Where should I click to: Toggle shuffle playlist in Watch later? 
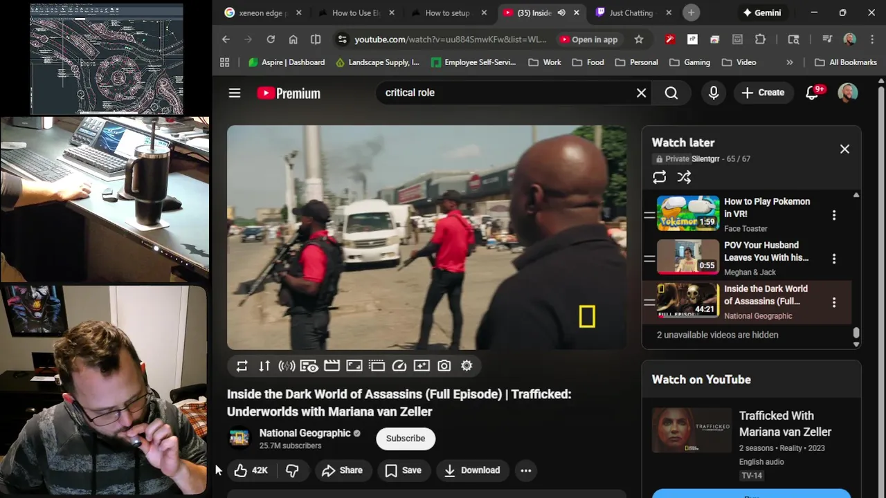tap(684, 177)
